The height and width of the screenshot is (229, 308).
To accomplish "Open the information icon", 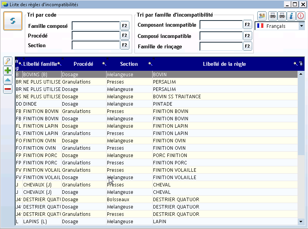I will 291,16.
